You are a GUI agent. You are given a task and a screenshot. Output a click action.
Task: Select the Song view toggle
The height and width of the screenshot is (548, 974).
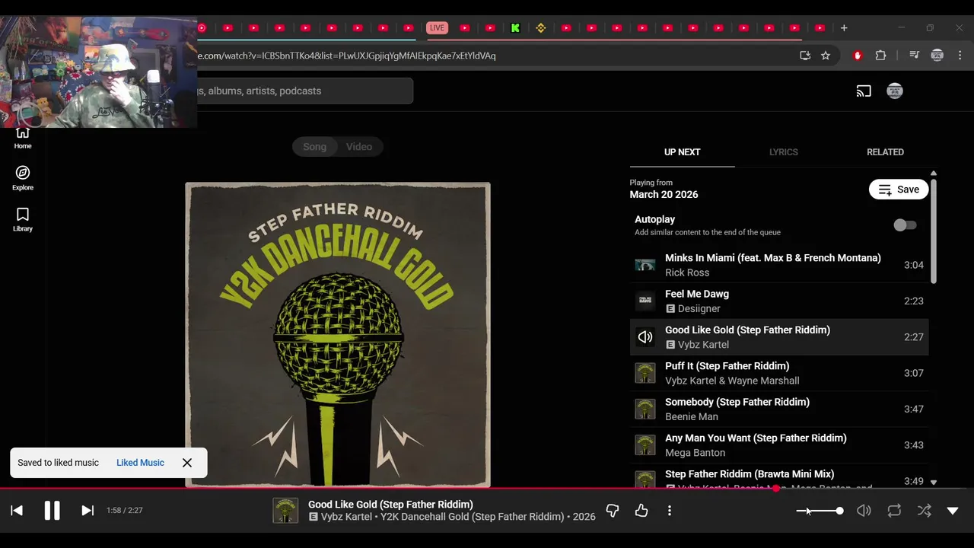coord(315,147)
